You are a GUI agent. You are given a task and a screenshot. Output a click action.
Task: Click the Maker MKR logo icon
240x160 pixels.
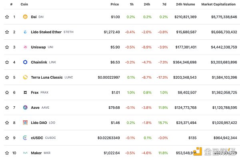point(25,153)
